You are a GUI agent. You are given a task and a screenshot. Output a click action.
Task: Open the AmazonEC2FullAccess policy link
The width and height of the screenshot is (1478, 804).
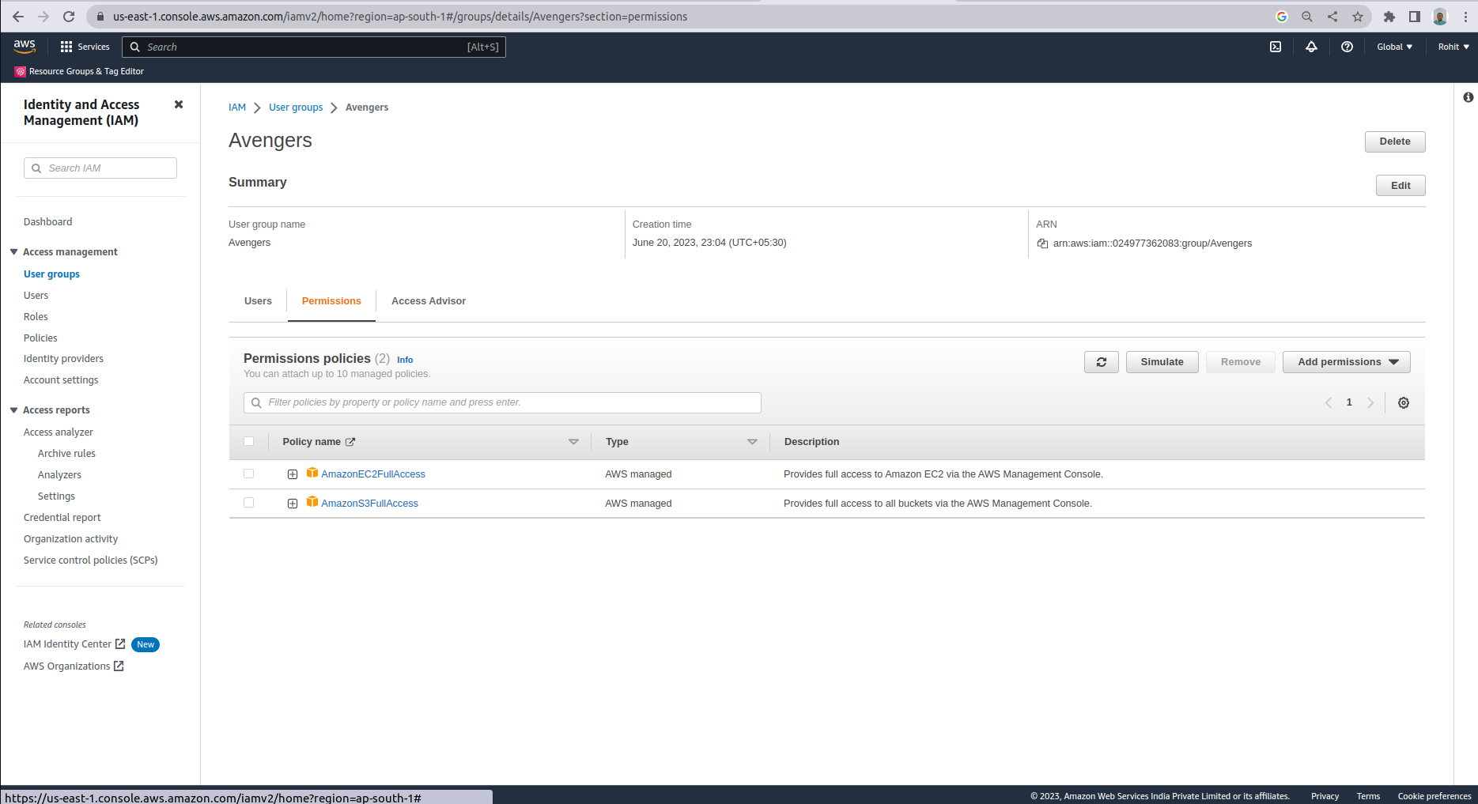click(373, 474)
